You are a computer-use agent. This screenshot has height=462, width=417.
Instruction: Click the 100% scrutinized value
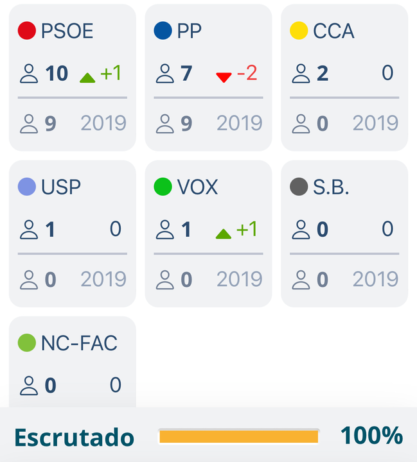coord(371,436)
